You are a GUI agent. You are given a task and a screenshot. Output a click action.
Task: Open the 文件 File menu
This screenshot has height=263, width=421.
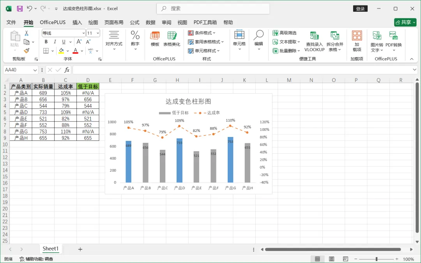[11, 22]
